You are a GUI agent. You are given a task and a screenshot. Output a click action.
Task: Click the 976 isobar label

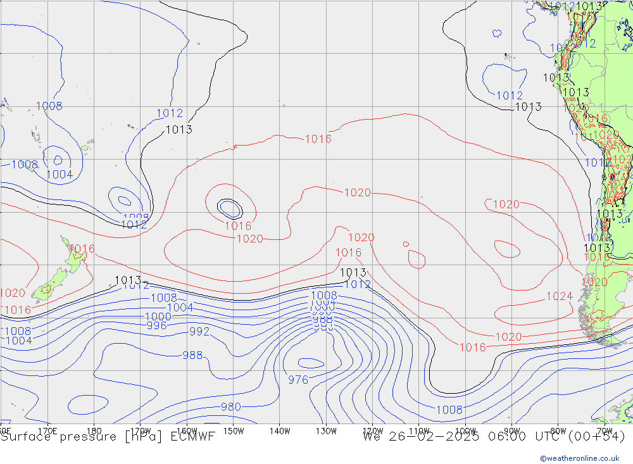298,380
